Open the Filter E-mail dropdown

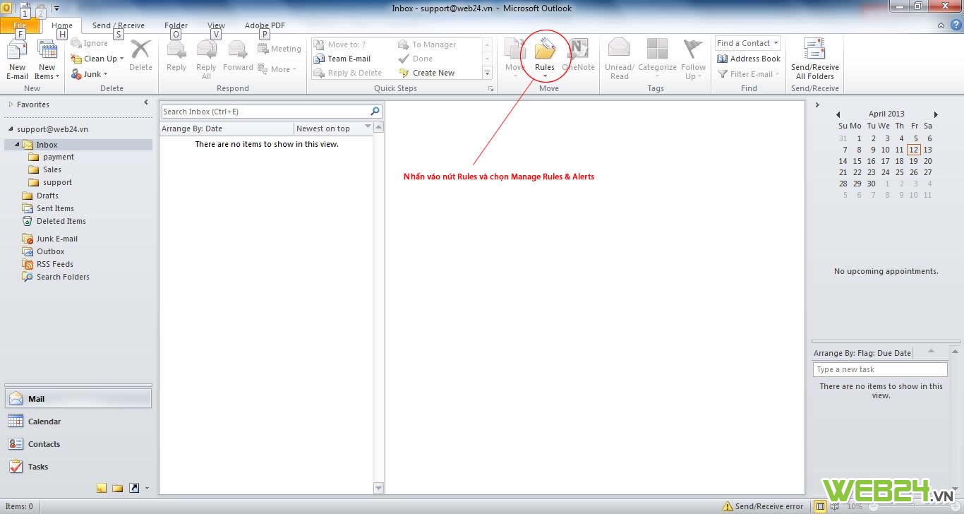749,74
